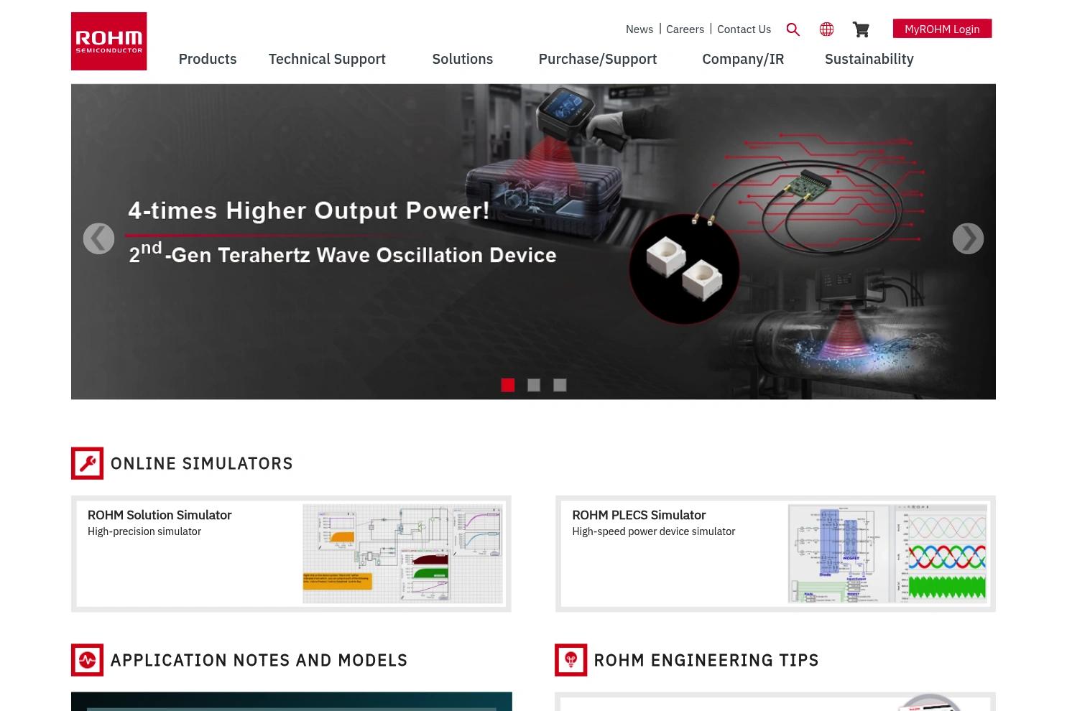
Task: Open the Careers link
Action: click(x=685, y=29)
